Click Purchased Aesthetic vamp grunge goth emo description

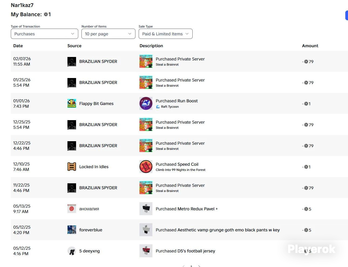(x=218, y=230)
